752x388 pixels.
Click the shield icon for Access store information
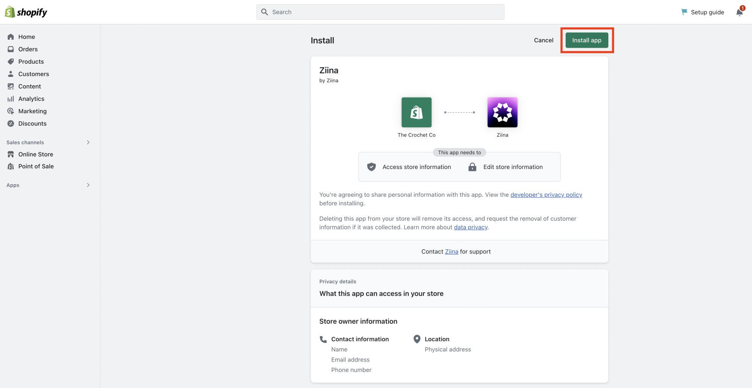pyautogui.click(x=371, y=167)
